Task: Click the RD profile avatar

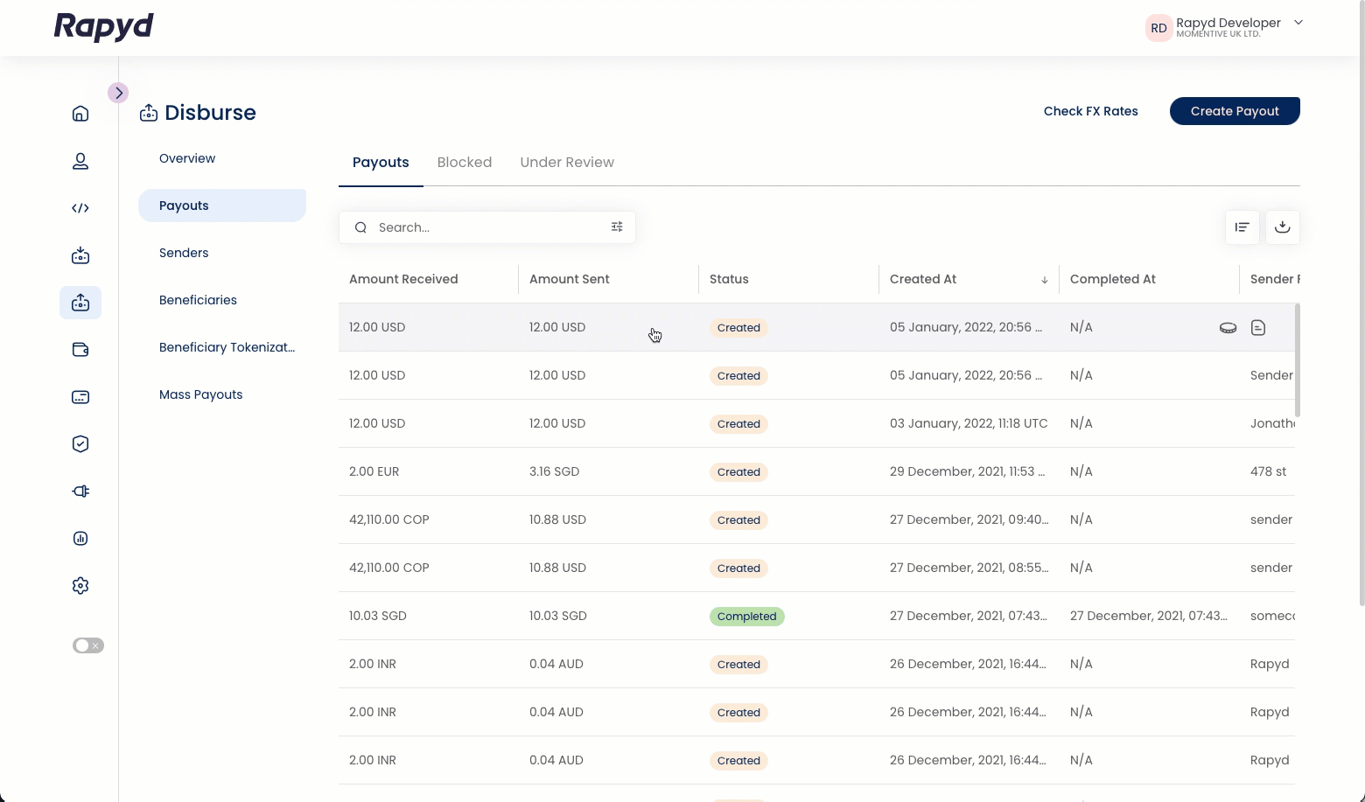Action: tap(1158, 28)
